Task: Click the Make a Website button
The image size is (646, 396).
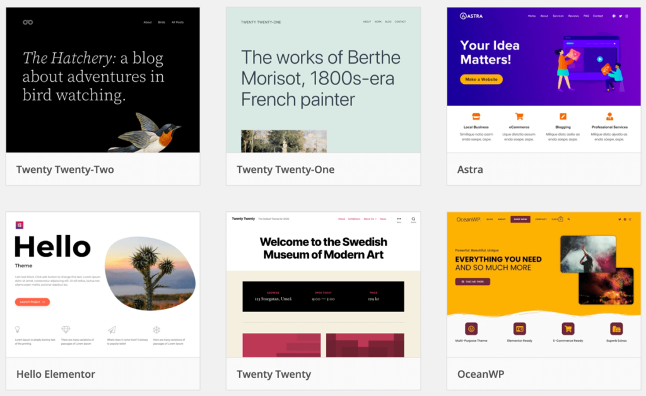Action: coord(481,79)
